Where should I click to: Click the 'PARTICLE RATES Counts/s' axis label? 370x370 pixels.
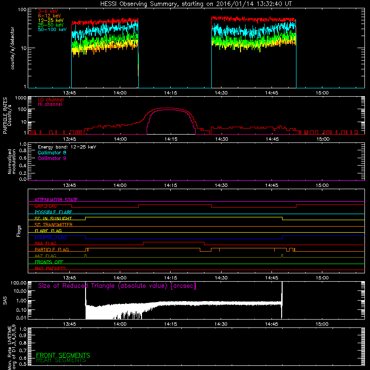7,116
